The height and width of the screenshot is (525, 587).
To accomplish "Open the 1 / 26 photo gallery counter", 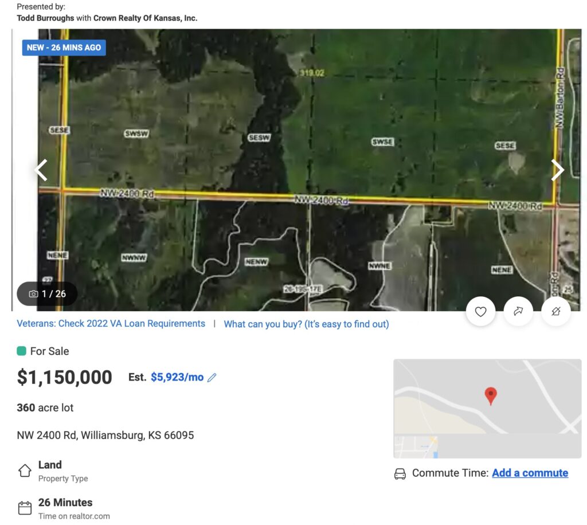I will point(48,294).
